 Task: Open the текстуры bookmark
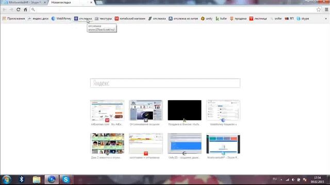[103, 18]
